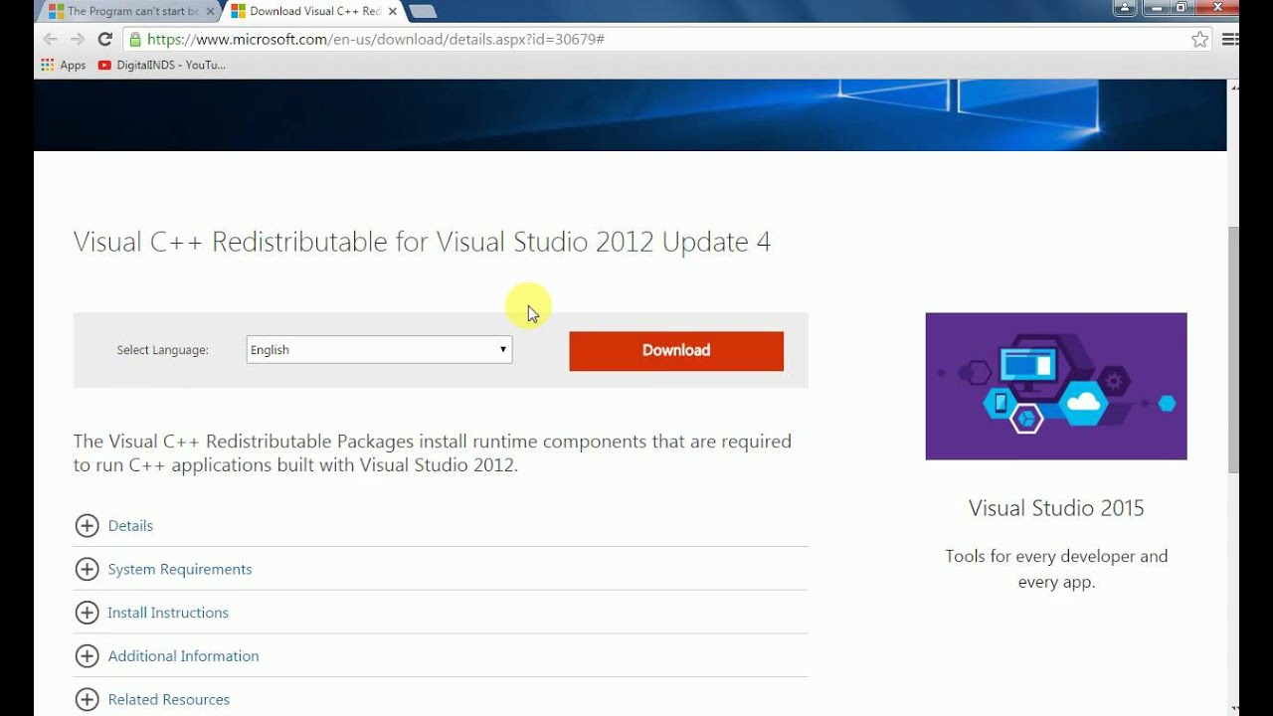Click the Chrome profile user icon
This screenshot has height=716, width=1273.
(1125, 7)
